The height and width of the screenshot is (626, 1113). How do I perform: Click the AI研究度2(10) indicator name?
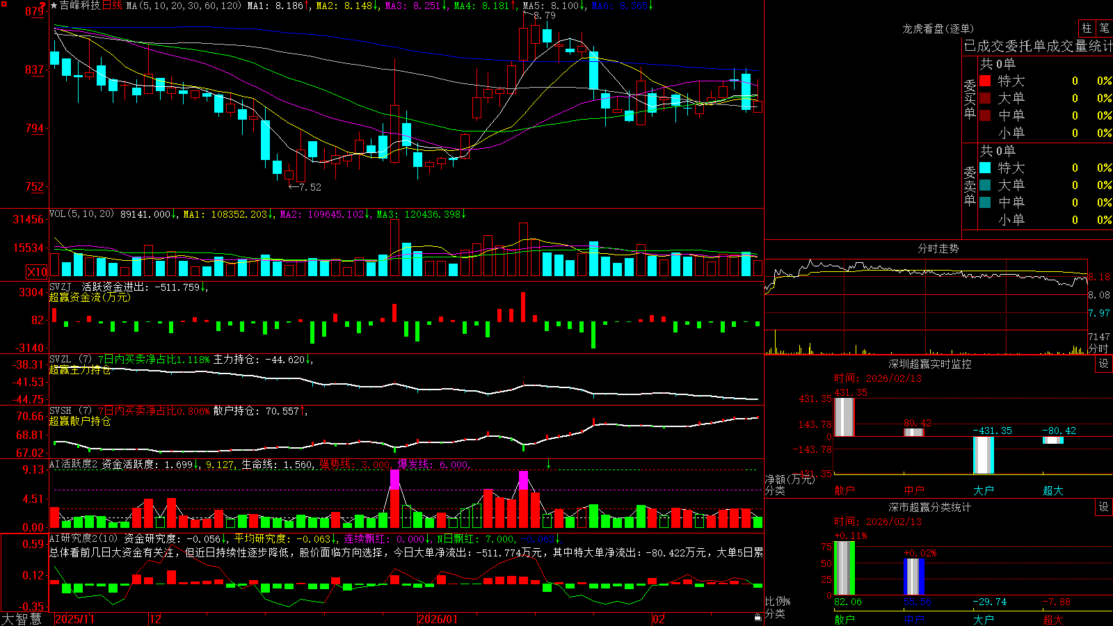(83, 538)
